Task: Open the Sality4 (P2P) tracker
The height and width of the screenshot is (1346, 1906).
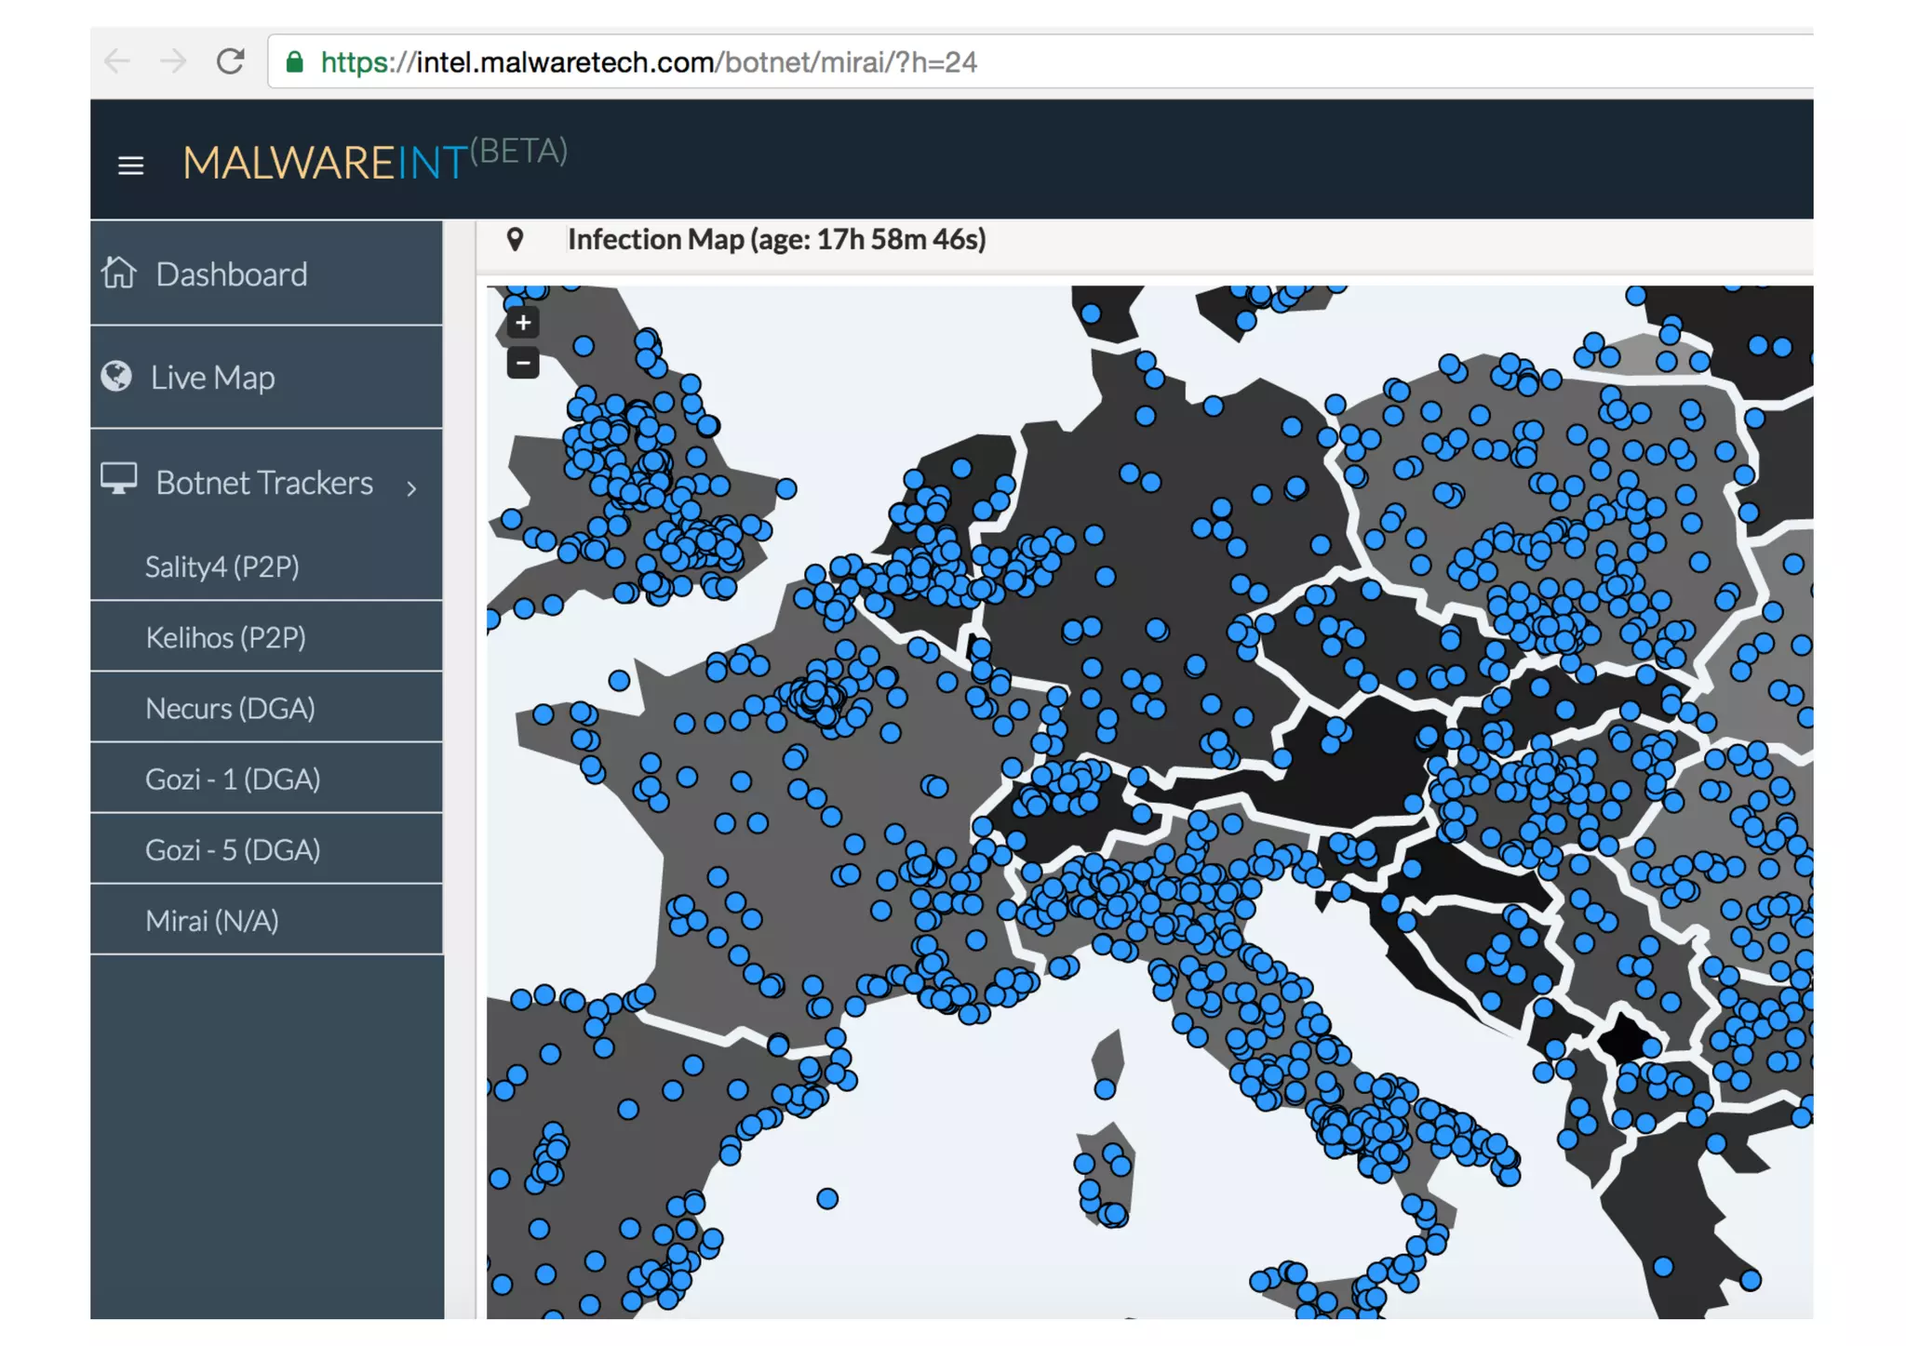Action: tap(222, 566)
